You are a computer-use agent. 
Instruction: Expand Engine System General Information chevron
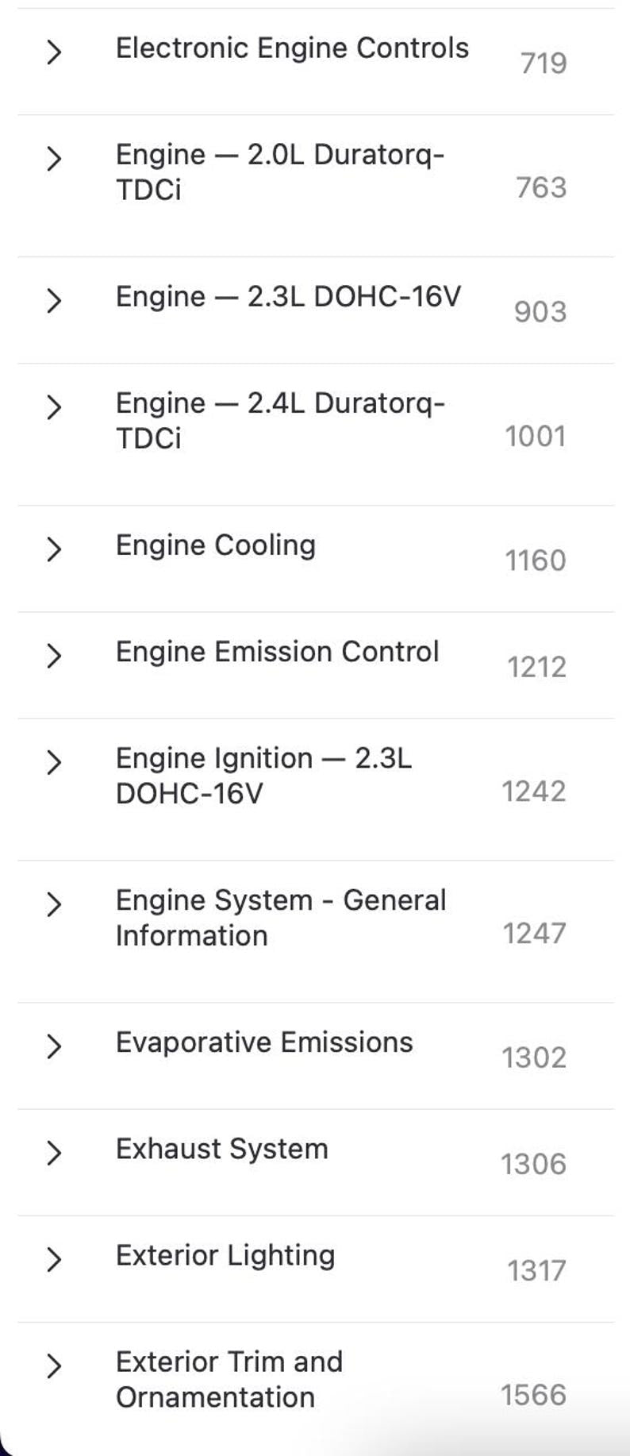click(53, 904)
